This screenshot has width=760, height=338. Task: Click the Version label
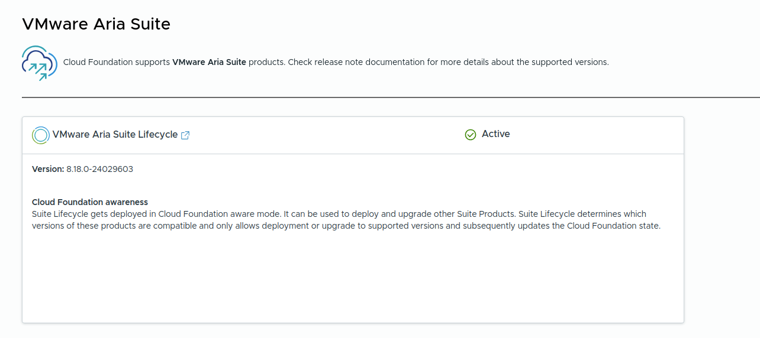(47, 169)
